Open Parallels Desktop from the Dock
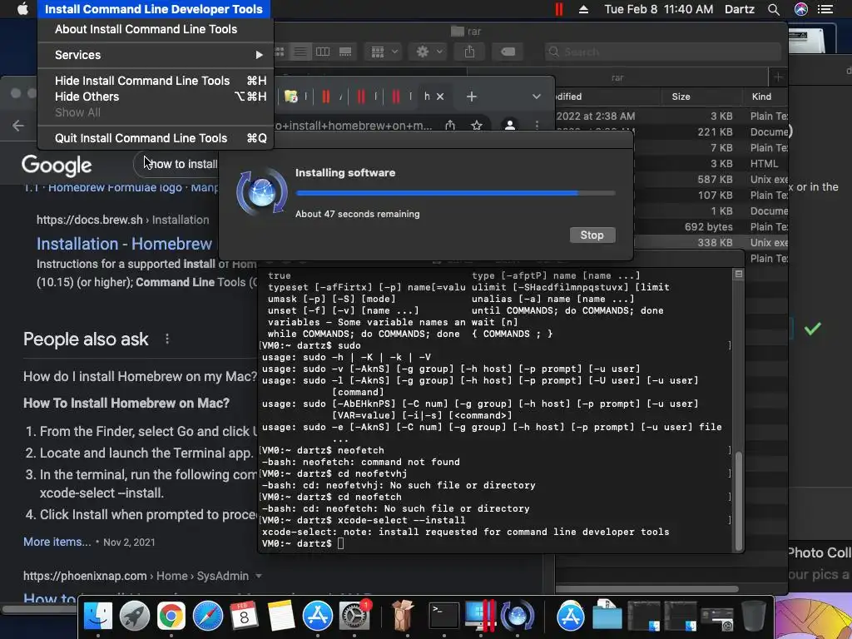This screenshot has width=852, height=639. (x=480, y=617)
